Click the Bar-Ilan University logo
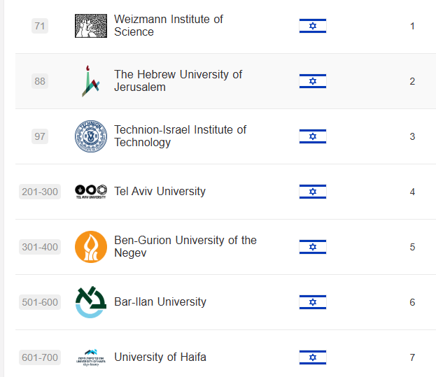Viewport: 436px width, 377px height. click(x=91, y=302)
